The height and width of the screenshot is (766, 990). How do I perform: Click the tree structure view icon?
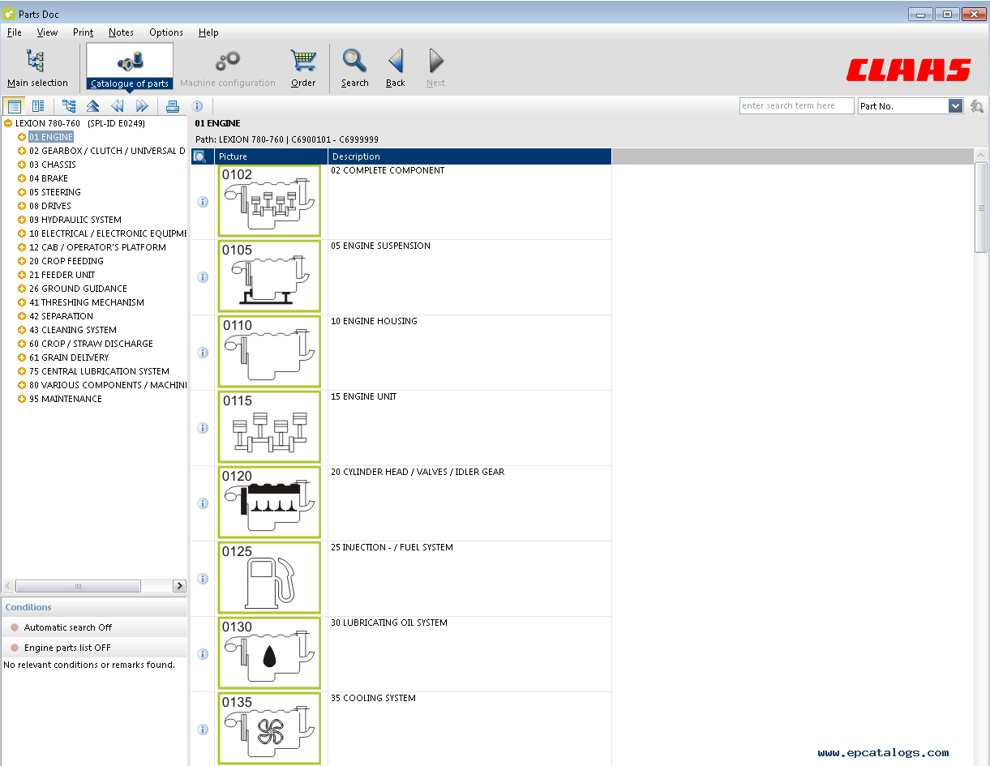pyautogui.click(x=69, y=106)
